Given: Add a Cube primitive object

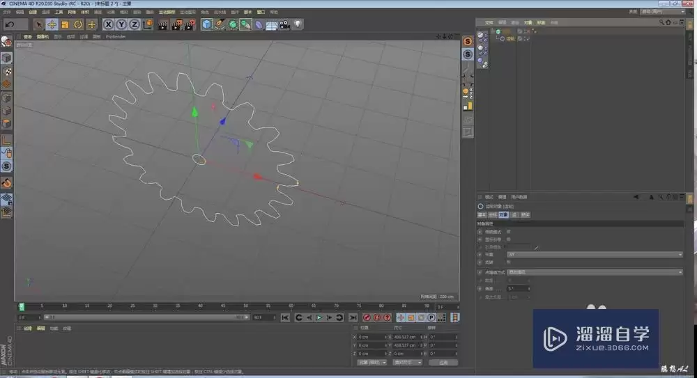Looking at the screenshot, I should click(x=207, y=24).
